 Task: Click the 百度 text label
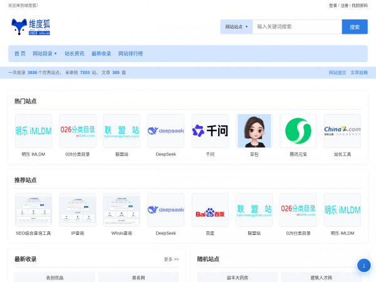[x=210, y=233]
